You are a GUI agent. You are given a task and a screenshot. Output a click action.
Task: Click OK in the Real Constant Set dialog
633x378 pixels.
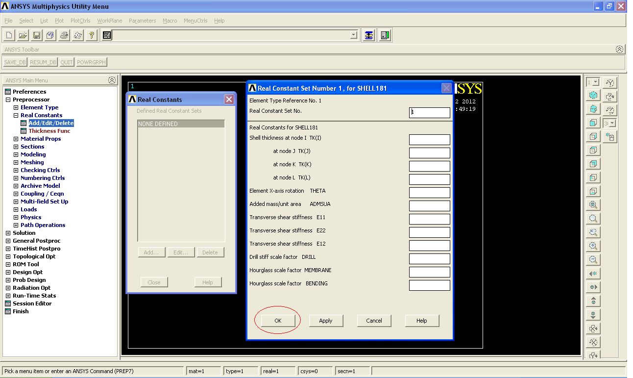click(x=278, y=321)
